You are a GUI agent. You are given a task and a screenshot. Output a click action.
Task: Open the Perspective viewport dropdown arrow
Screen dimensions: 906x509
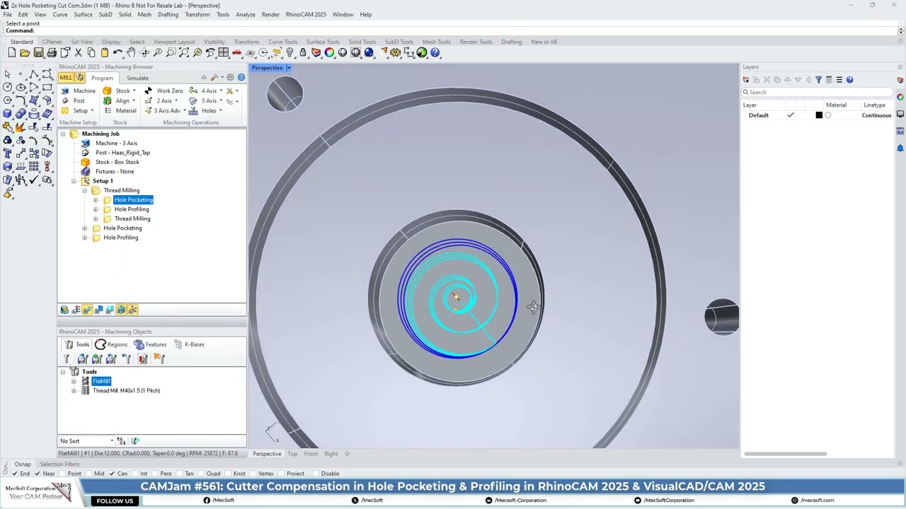click(x=288, y=68)
